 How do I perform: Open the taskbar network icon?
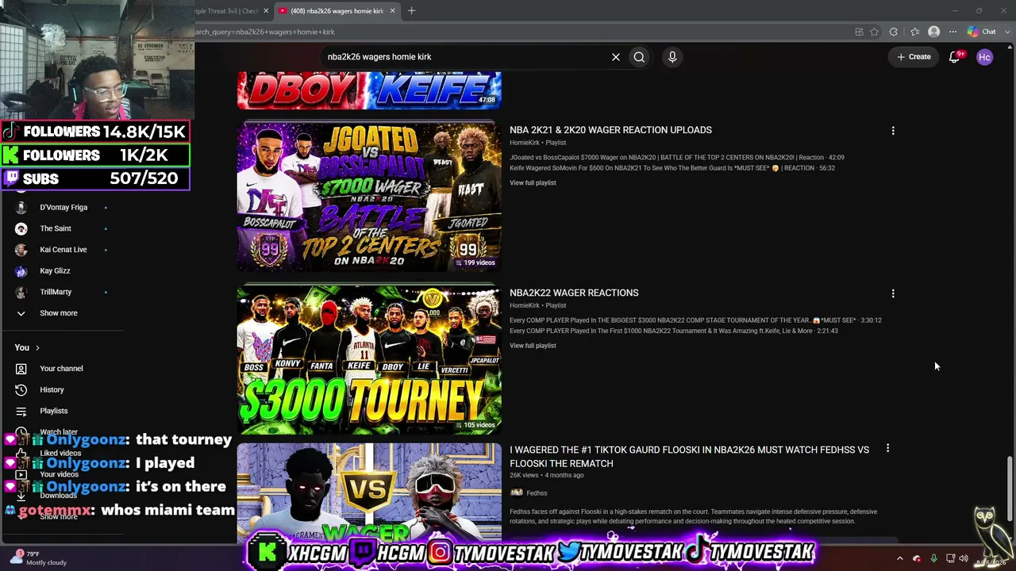tap(950, 558)
